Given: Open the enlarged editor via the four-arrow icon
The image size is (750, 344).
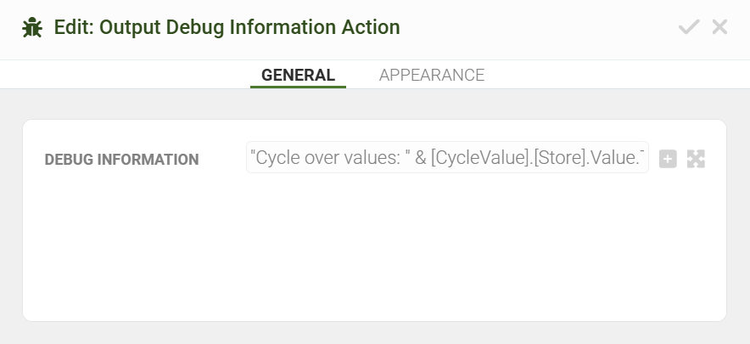Looking at the screenshot, I should click(x=696, y=158).
